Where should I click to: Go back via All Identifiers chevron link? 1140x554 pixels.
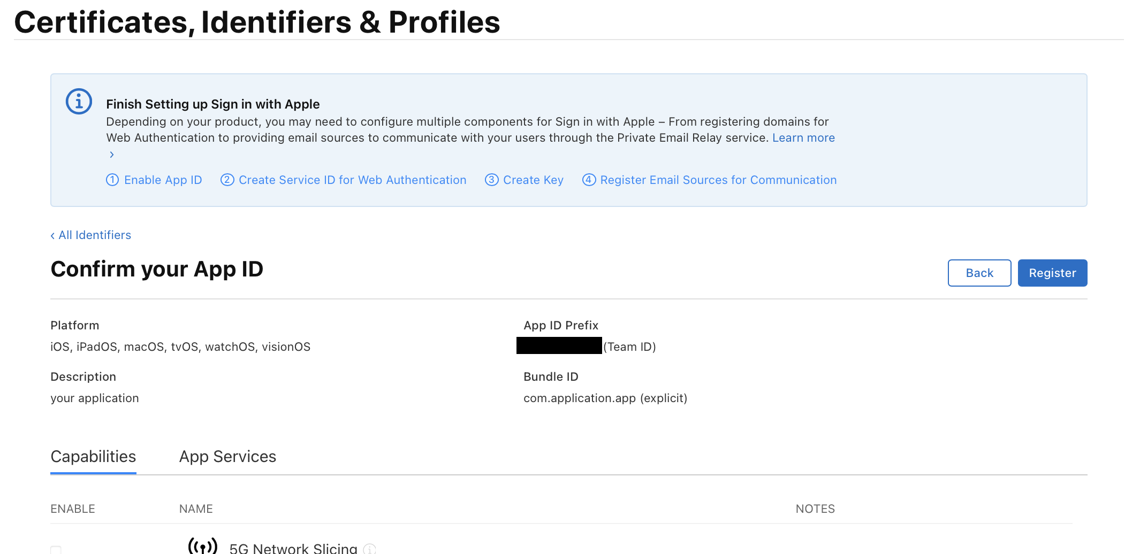[x=91, y=235]
